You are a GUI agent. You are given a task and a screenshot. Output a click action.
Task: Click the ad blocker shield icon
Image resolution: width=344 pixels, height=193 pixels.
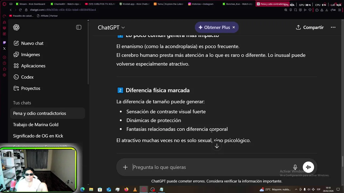(300, 10)
